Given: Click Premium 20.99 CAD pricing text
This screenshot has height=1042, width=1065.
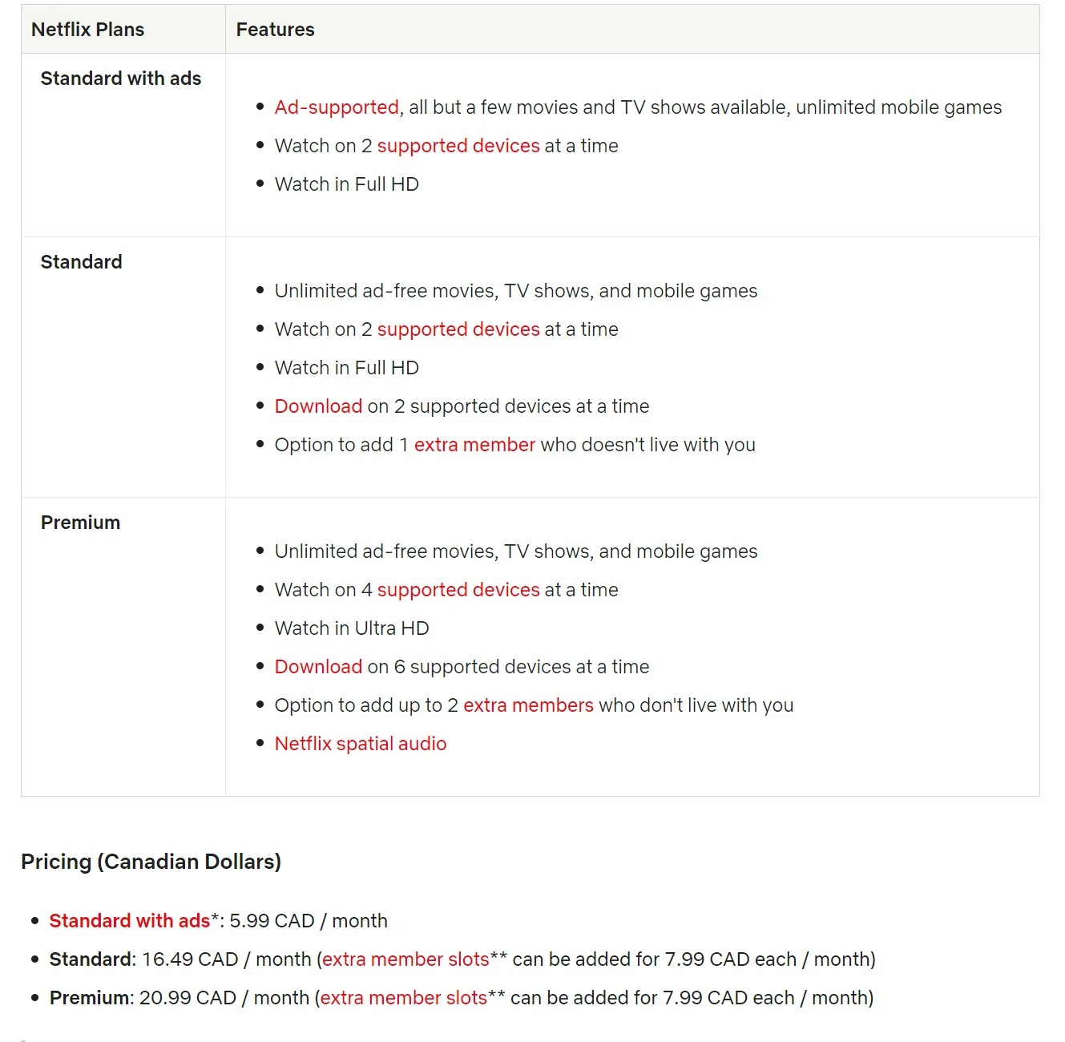Looking at the screenshot, I should pyautogui.click(x=180, y=998).
